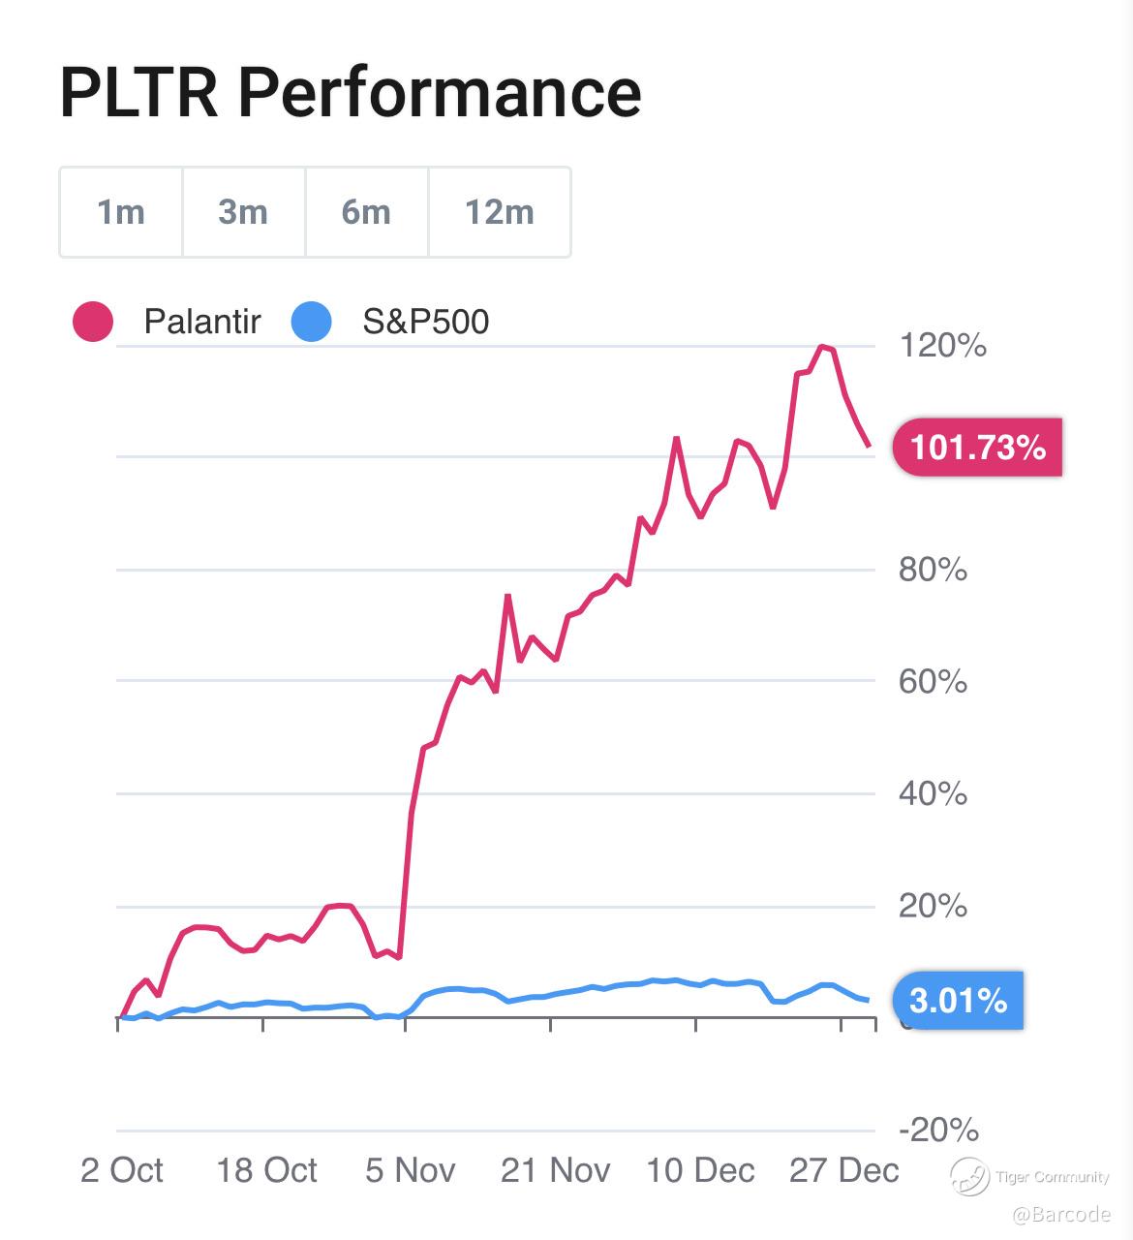
Task: Toggle the S&P500 blue legend dot
Action: pos(311,322)
